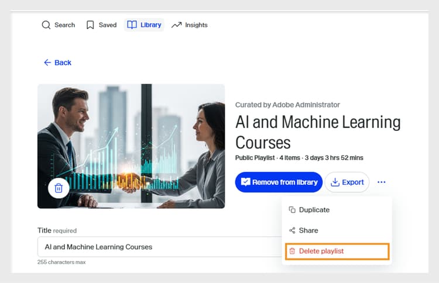
Task: Toggle the three-dots more options menu
Action: (381, 182)
